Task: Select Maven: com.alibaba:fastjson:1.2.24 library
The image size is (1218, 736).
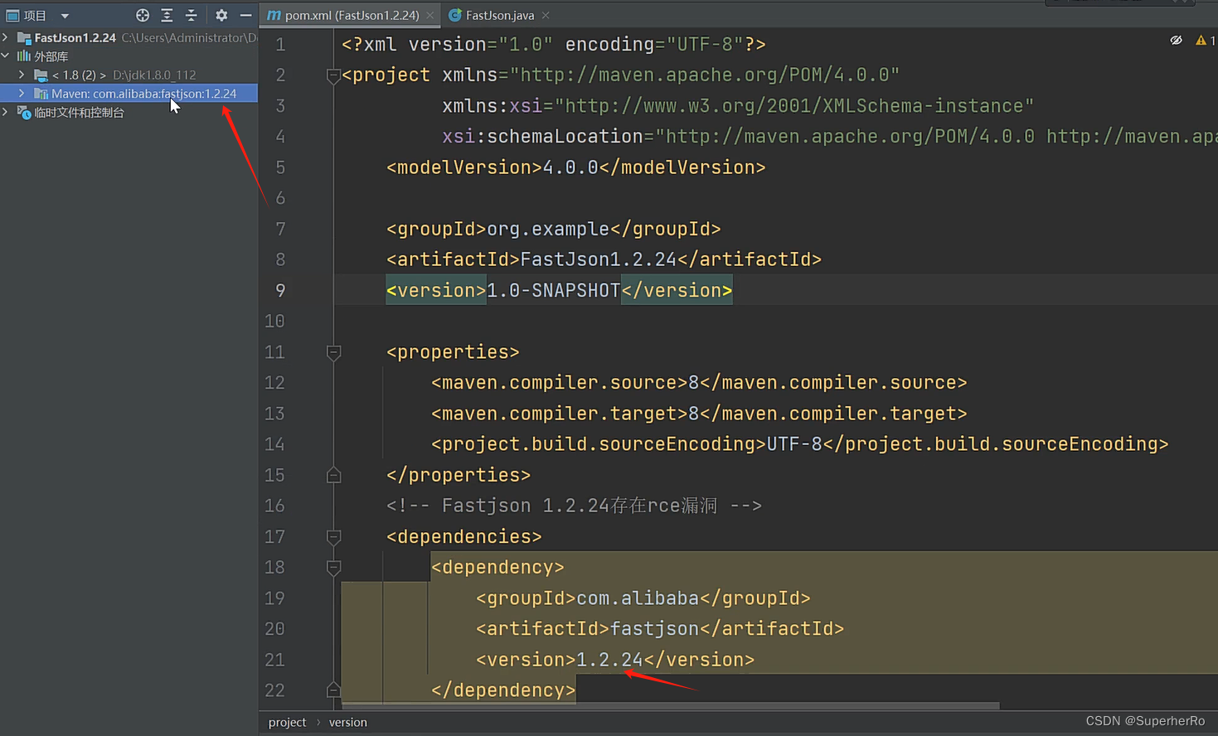Action: coord(143,94)
